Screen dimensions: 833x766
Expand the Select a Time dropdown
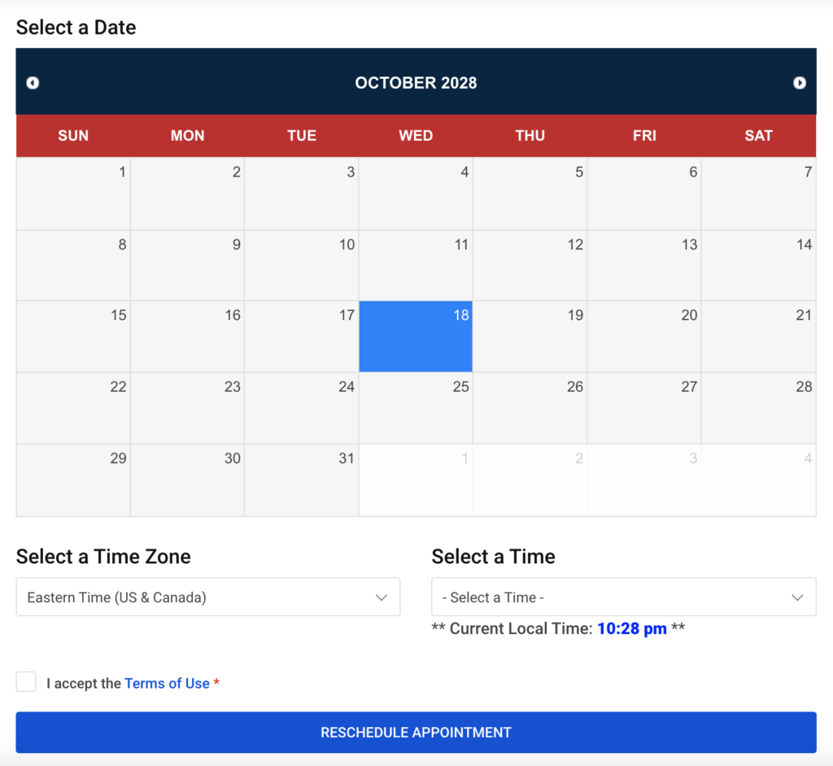tap(623, 597)
